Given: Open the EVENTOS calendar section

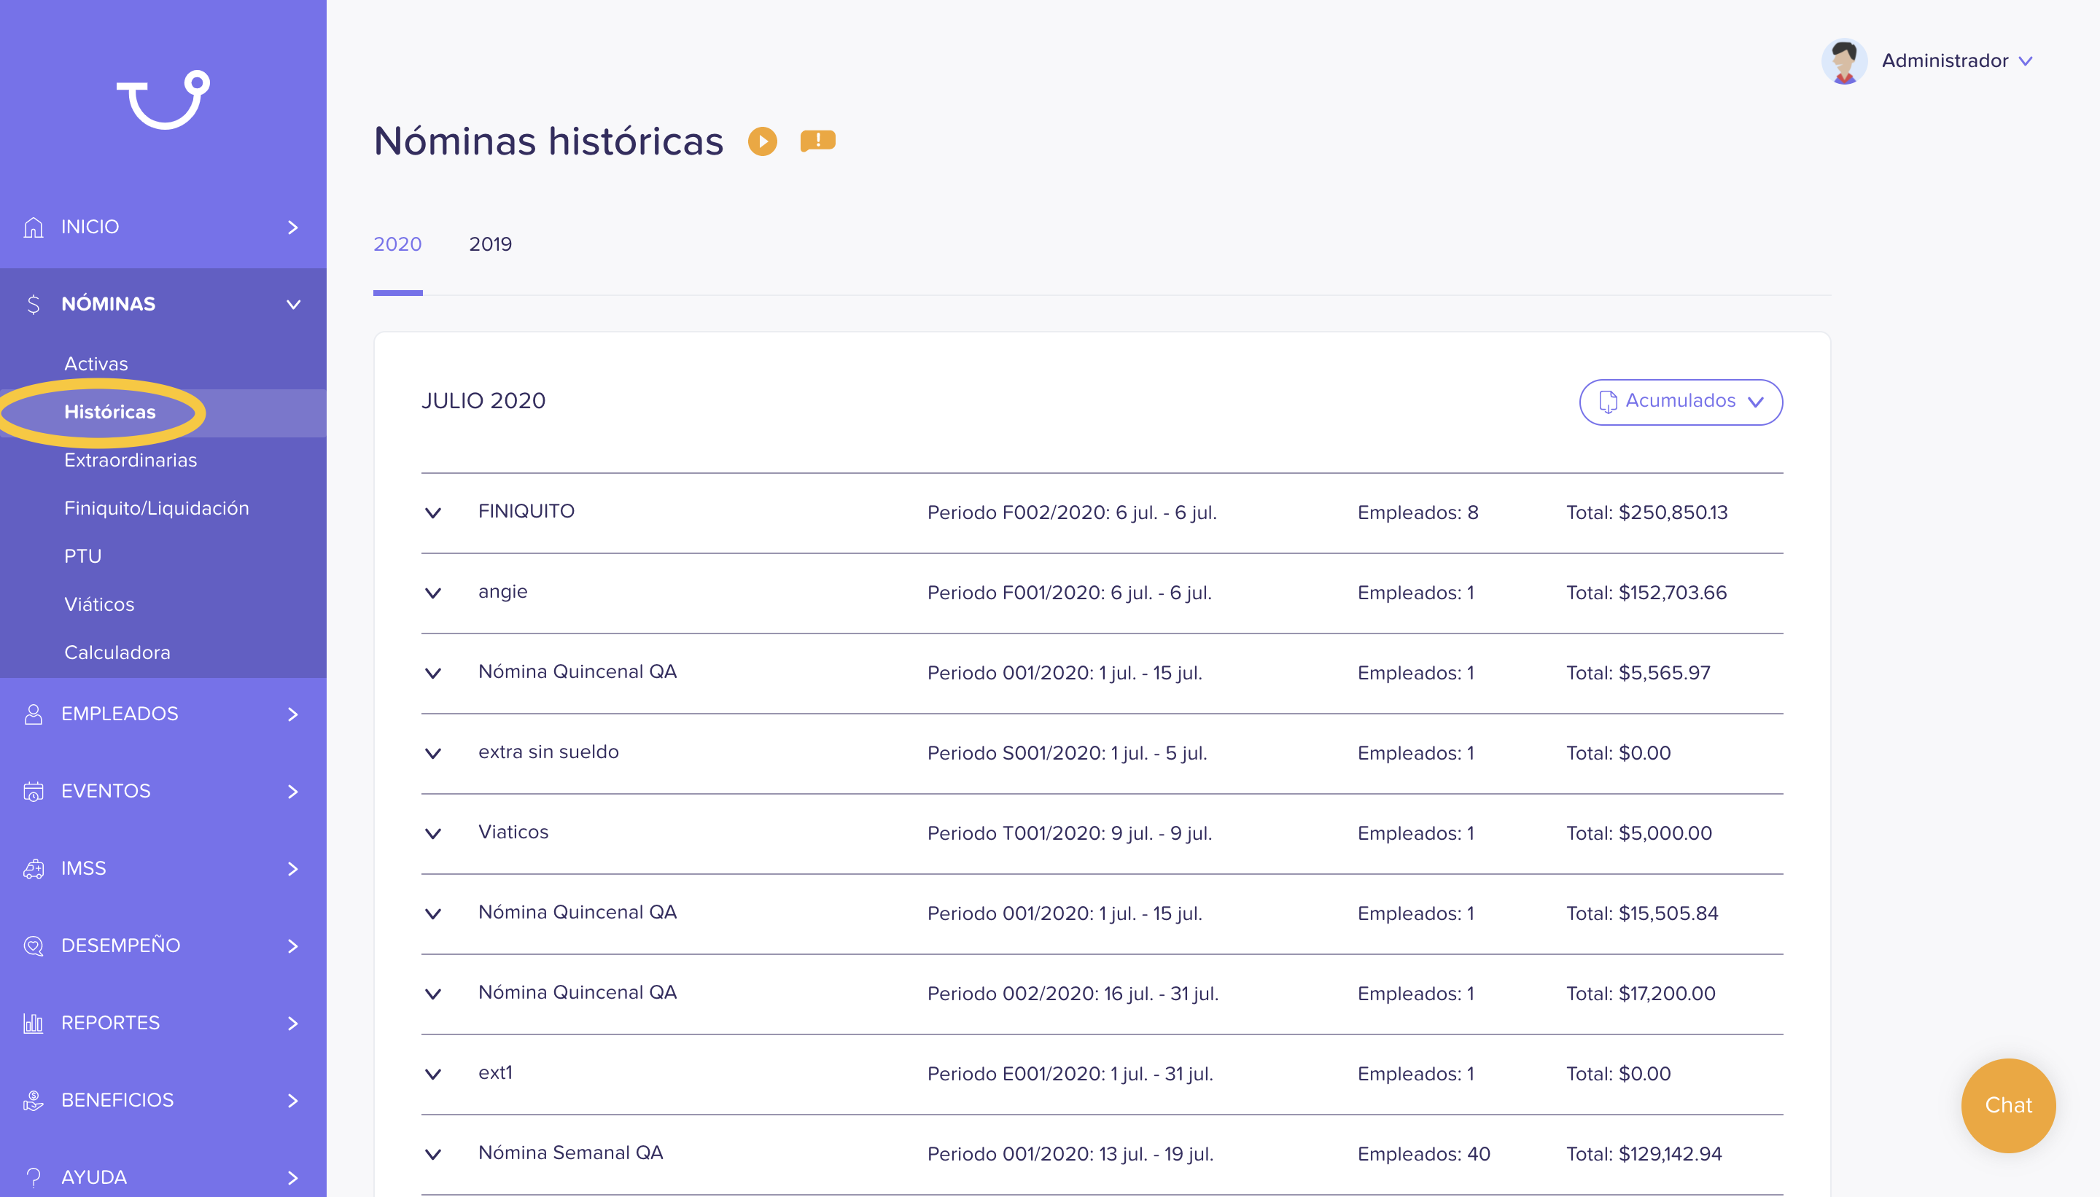Looking at the screenshot, I should tap(163, 791).
